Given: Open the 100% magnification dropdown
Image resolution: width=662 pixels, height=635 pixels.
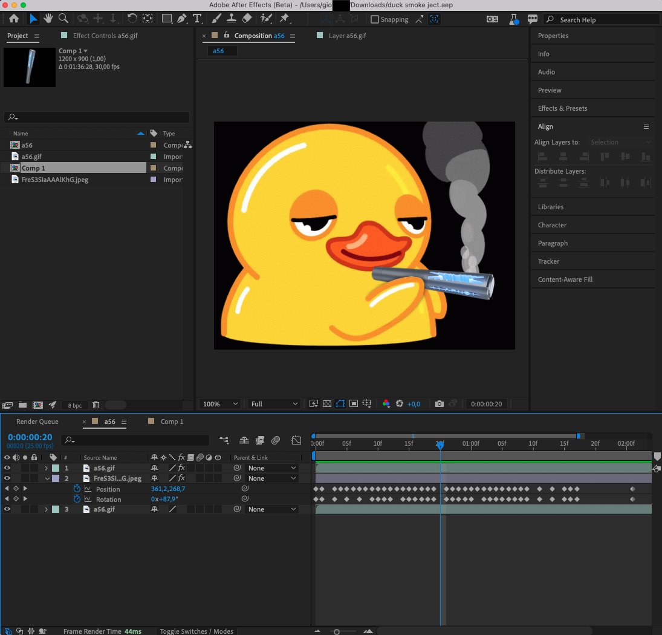Looking at the screenshot, I should click(220, 404).
